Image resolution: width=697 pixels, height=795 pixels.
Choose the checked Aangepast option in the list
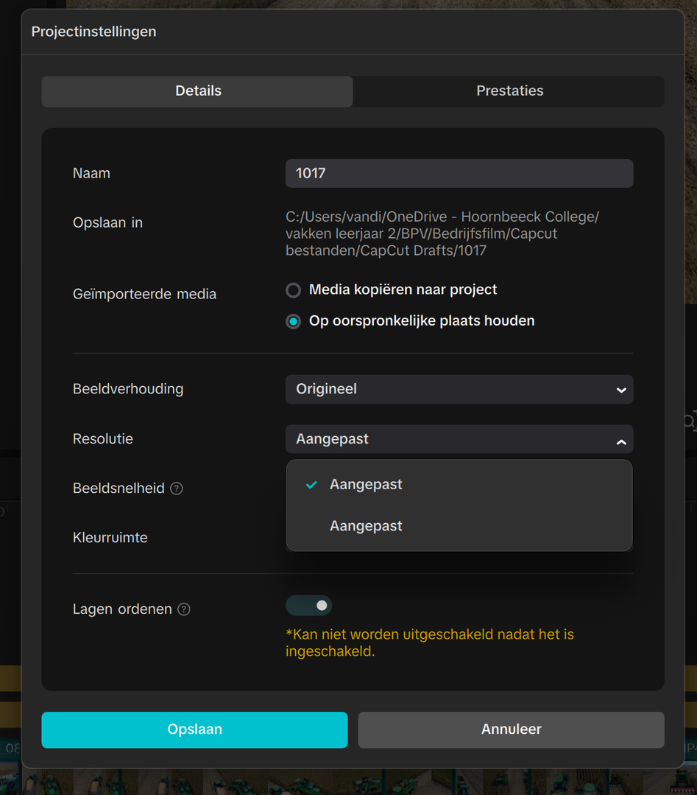366,485
